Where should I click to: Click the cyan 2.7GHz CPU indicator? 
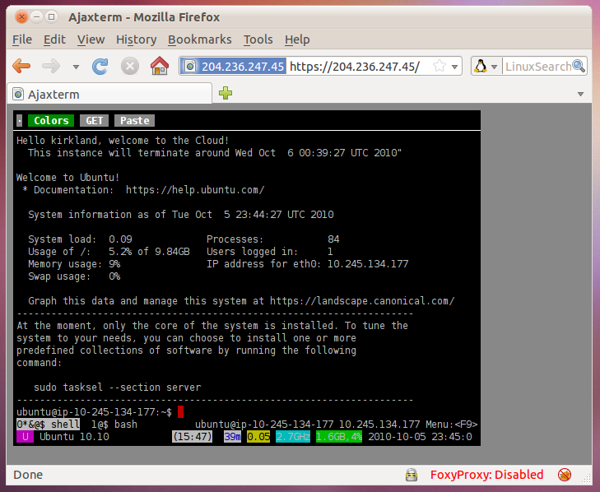click(293, 437)
